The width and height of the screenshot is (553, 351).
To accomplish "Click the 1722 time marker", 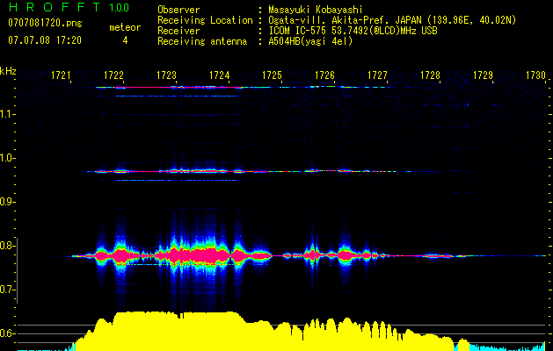I will tap(114, 75).
